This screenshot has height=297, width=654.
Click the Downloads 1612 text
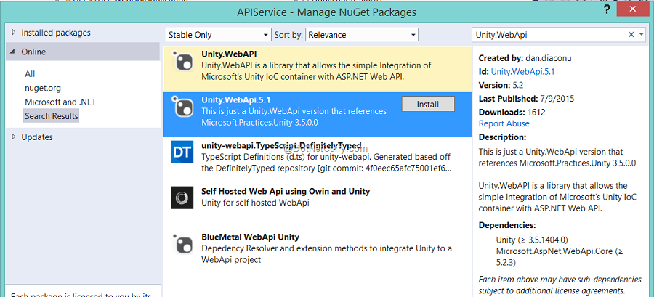(512, 112)
